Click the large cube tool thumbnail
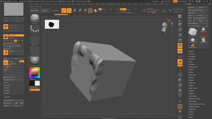The width and height of the screenshot is (212, 119). pos(193,33)
